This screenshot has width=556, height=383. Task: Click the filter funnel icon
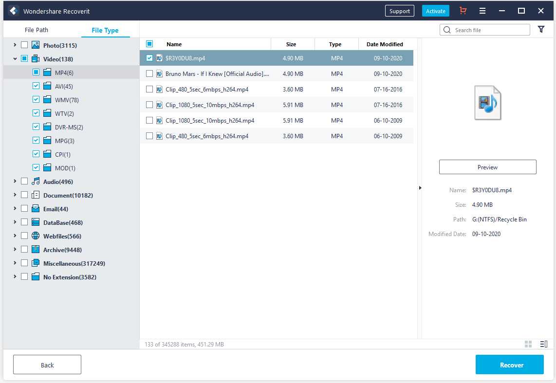pyautogui.click(x=541, y=29)
